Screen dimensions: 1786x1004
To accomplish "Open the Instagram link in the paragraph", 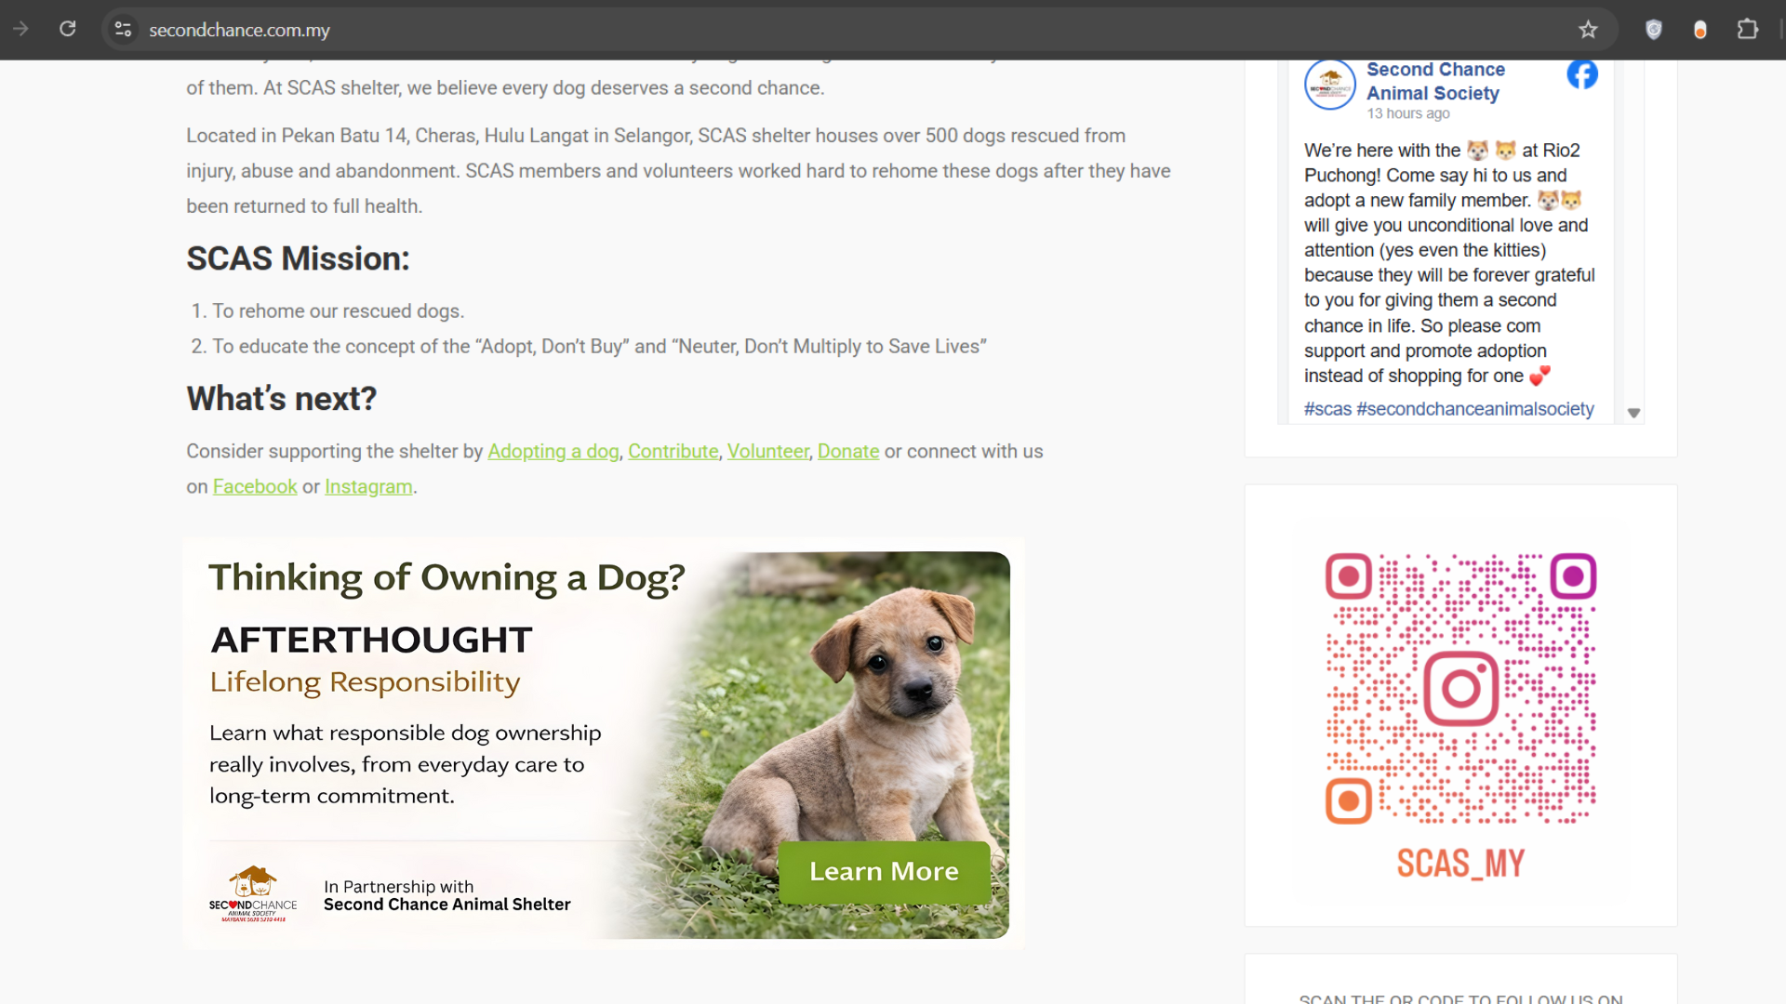I will [x=368, y=487].
